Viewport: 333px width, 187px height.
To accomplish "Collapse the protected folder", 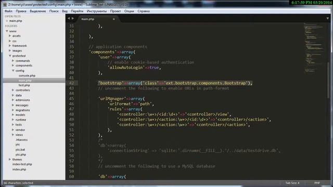I will pyautogui.click(x=10, y=56).
